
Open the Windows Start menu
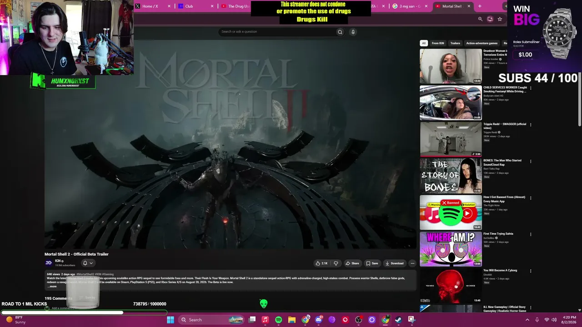pyautogui.click(x=171, y=320)
